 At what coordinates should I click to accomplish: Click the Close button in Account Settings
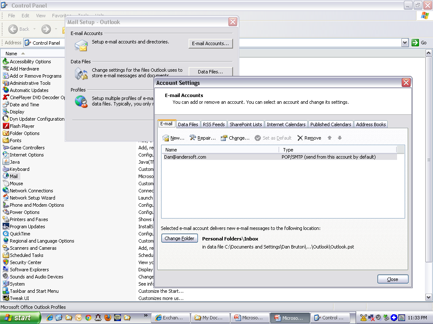click(x=393, y=279)
